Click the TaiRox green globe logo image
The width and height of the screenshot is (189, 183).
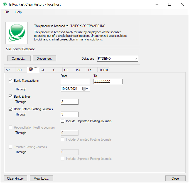tap(17, 33)
